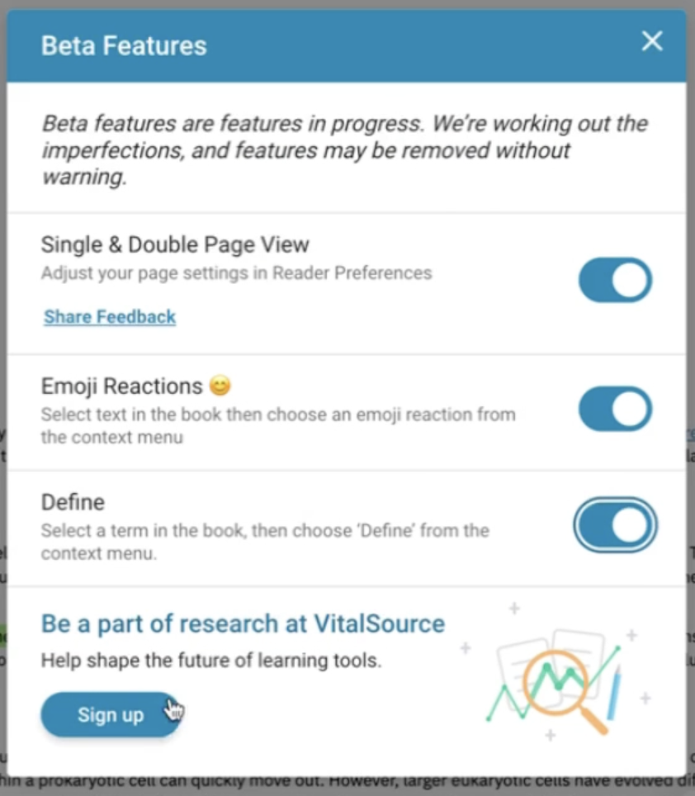Screen dimensions: 695x796
Task: Click the blue pencil in the illustration
Action: click(614, 693)
